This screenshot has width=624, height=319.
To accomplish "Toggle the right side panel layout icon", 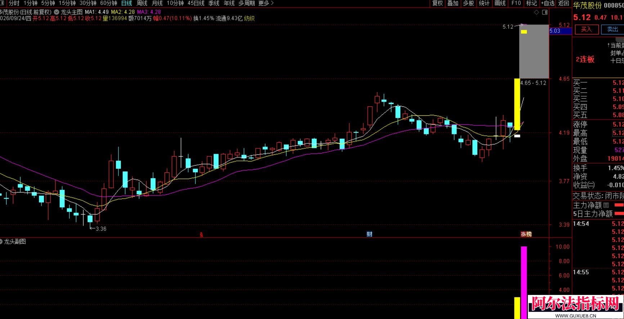I will pos(545,12).
